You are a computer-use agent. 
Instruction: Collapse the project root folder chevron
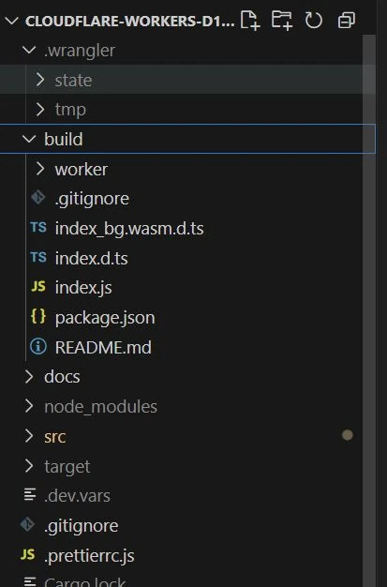12,21
